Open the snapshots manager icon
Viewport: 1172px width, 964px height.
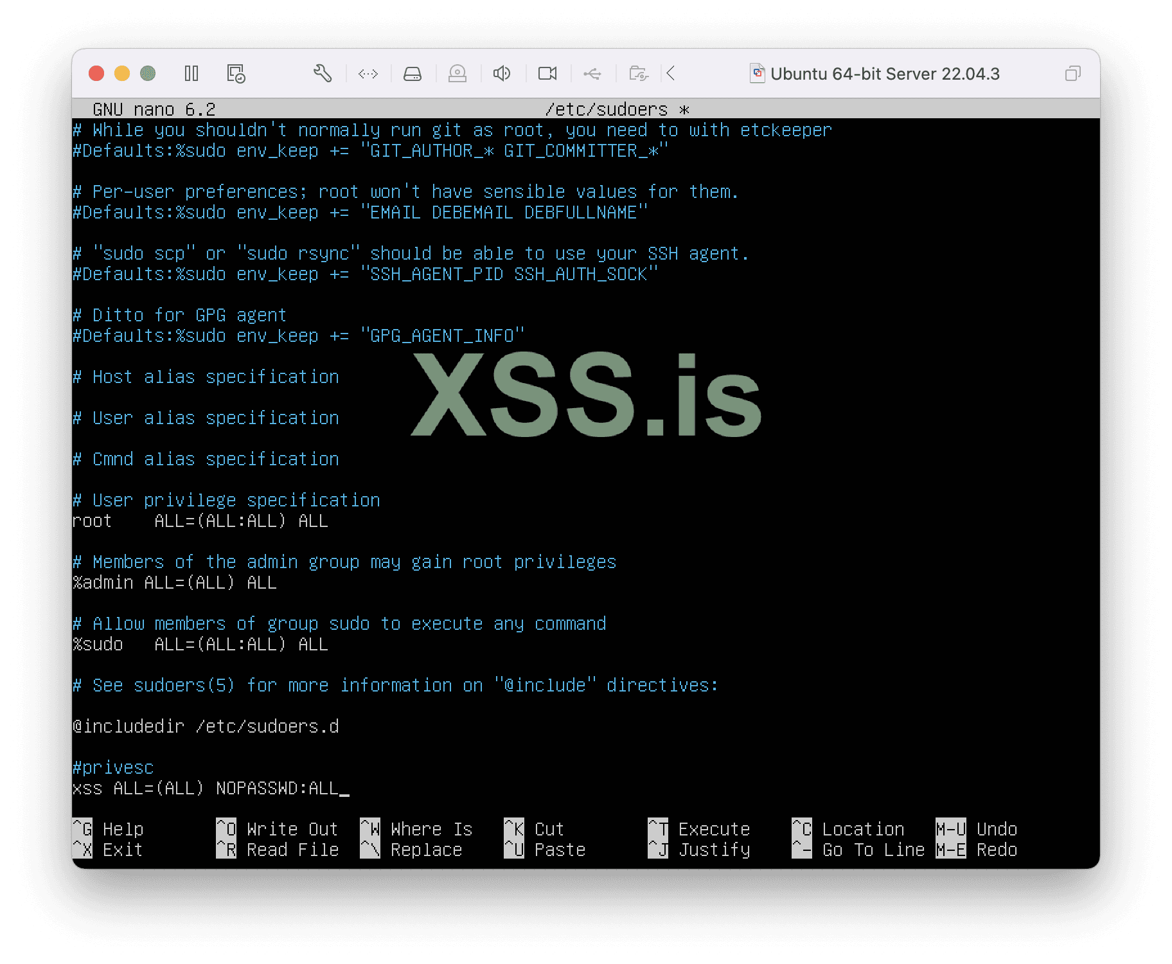click(236, 74)
